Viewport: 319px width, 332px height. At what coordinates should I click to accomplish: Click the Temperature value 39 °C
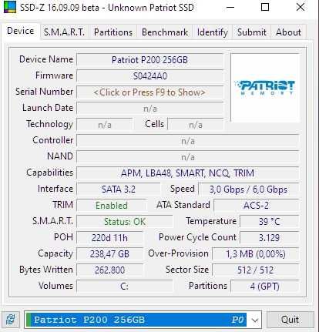tap(270, 222)
